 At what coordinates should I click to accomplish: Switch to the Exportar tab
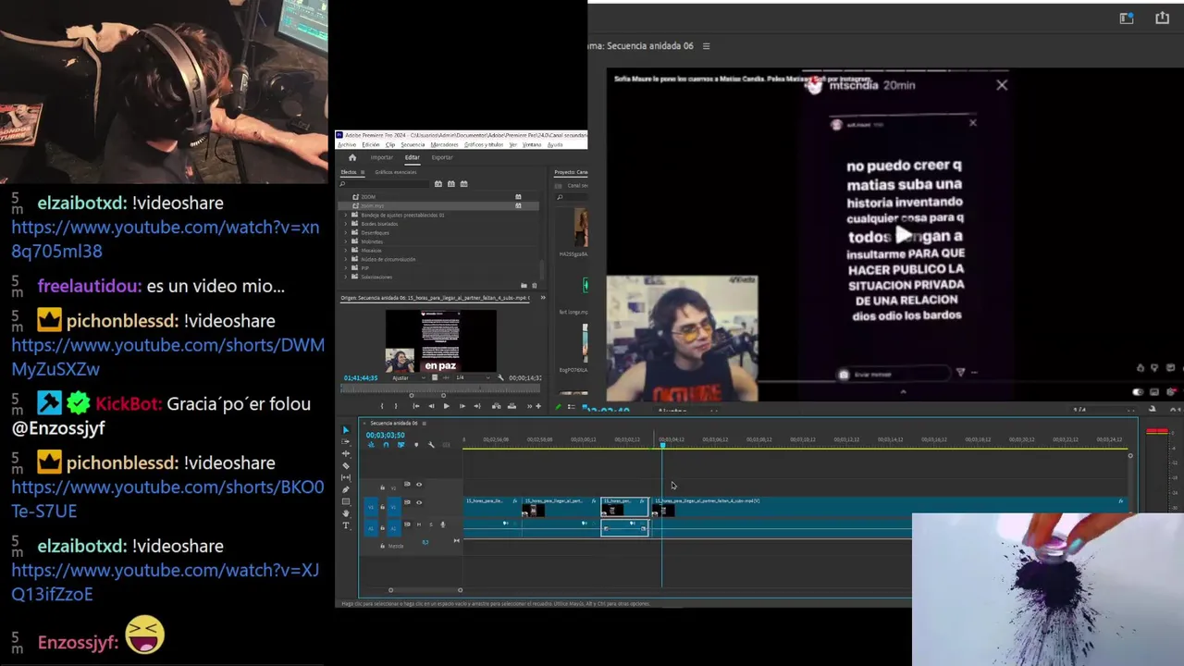click(x=442, y=157)
